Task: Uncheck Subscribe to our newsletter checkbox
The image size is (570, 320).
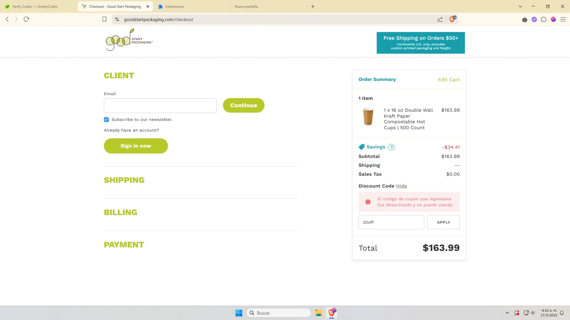Action: [x=106, y=119]
